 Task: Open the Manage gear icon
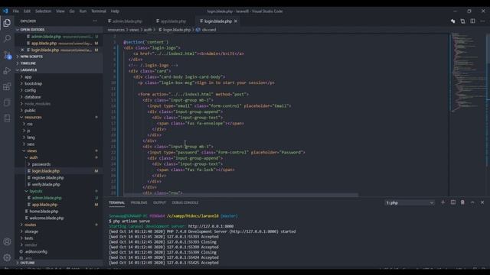pyautogui.click(x=7, y=257)
